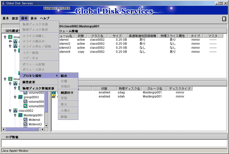Click the tree horizontal scroll-left arrow
229x154 pixels.
[x=3, y=129]
